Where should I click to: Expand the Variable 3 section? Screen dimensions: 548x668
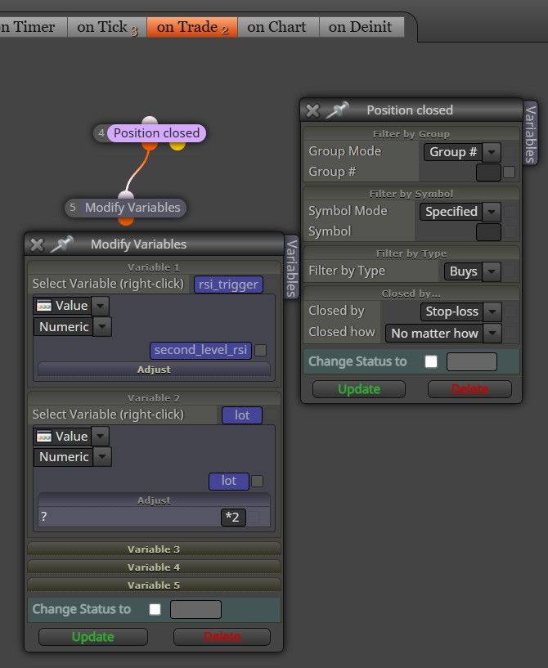154,549
